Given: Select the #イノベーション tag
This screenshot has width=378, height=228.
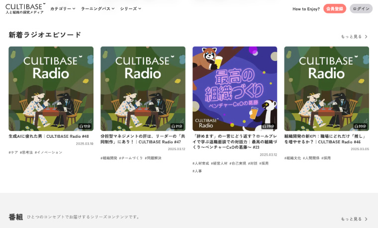Looking at the screenshot, I should pos(48,152).
